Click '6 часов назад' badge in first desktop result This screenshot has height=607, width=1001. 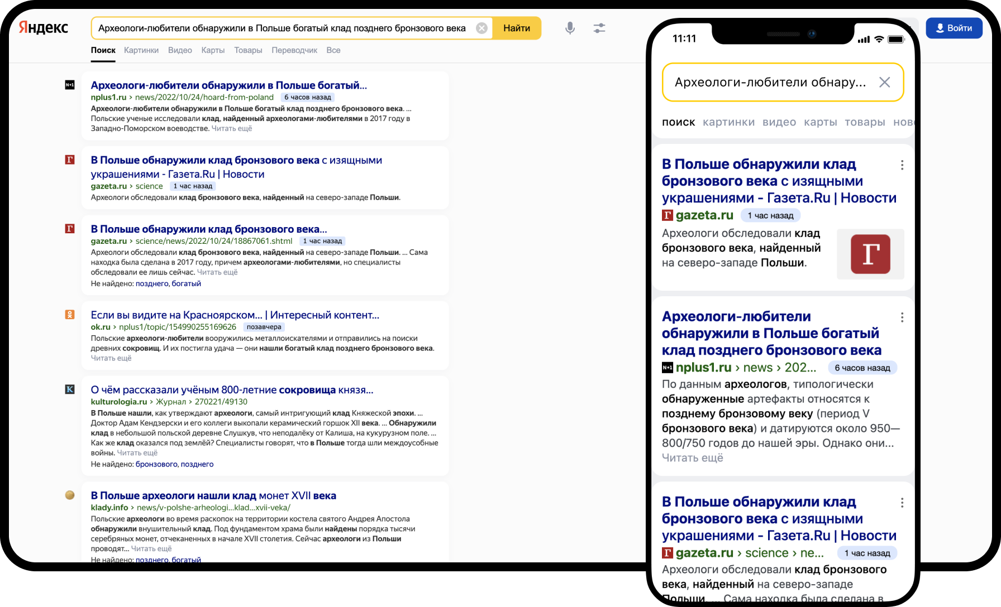point(308,97)
